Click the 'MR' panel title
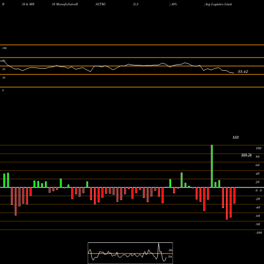Screen dimensions: 264x264 click(235, 137)
